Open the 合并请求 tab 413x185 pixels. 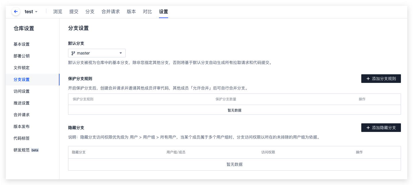[x=111, y=12]
